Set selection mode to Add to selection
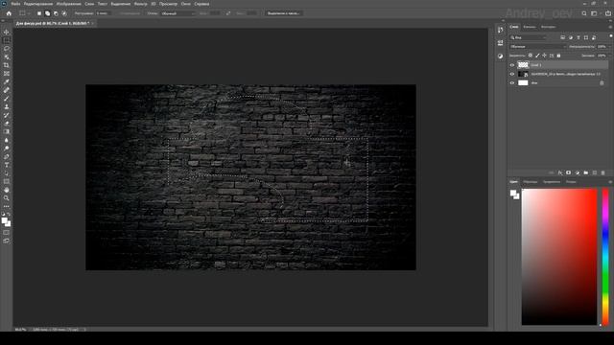614x345 pixels. (47, 13)
